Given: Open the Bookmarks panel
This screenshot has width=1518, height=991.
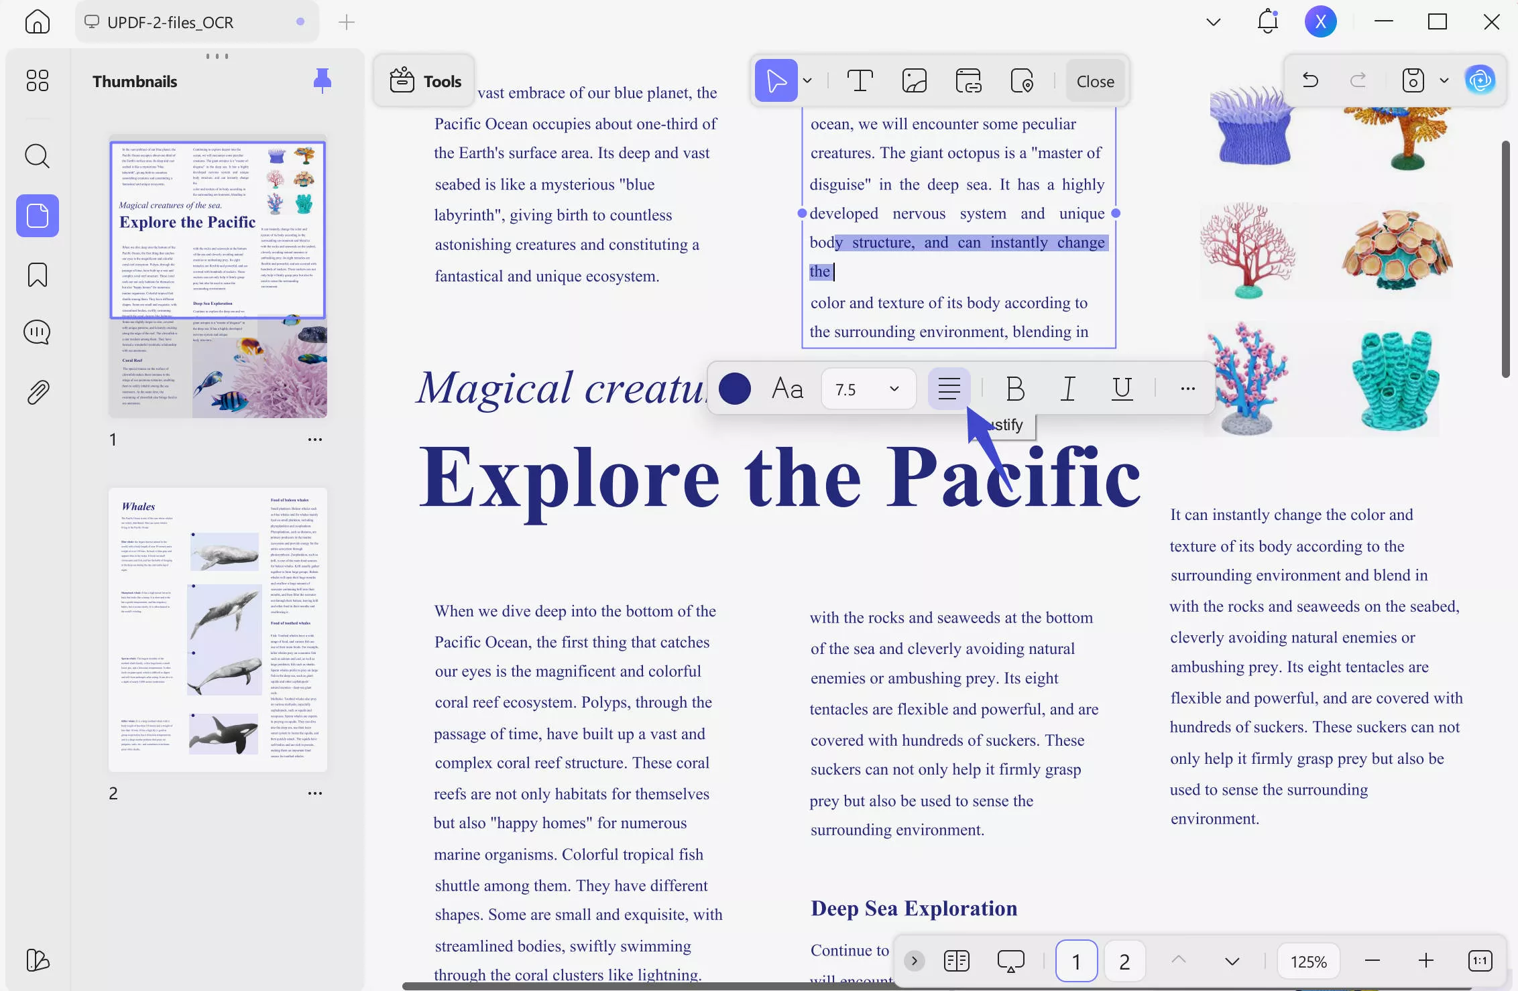Looking at the screenshot, I should [37, 275].
